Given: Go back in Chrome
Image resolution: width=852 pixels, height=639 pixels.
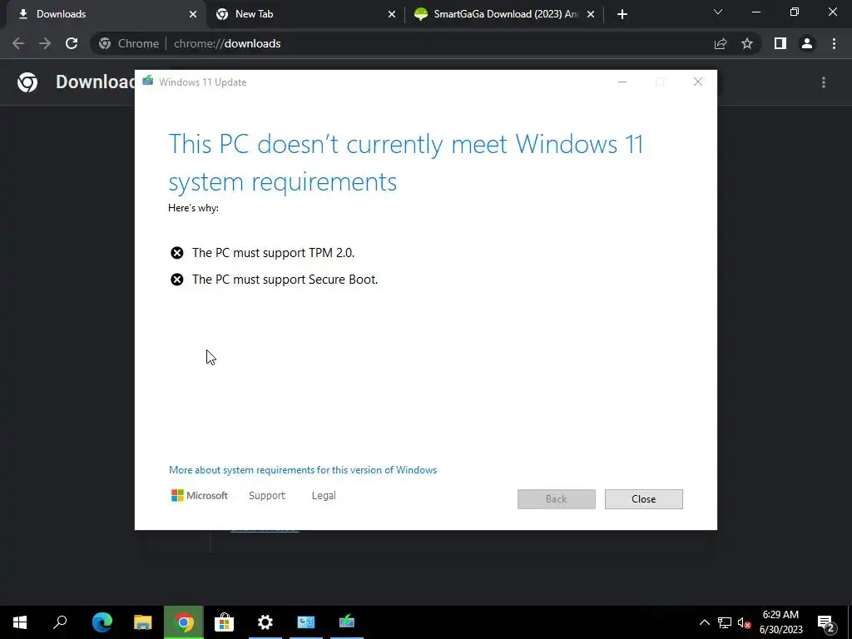Looking at the screenshot, I should [x=18, y=43].
